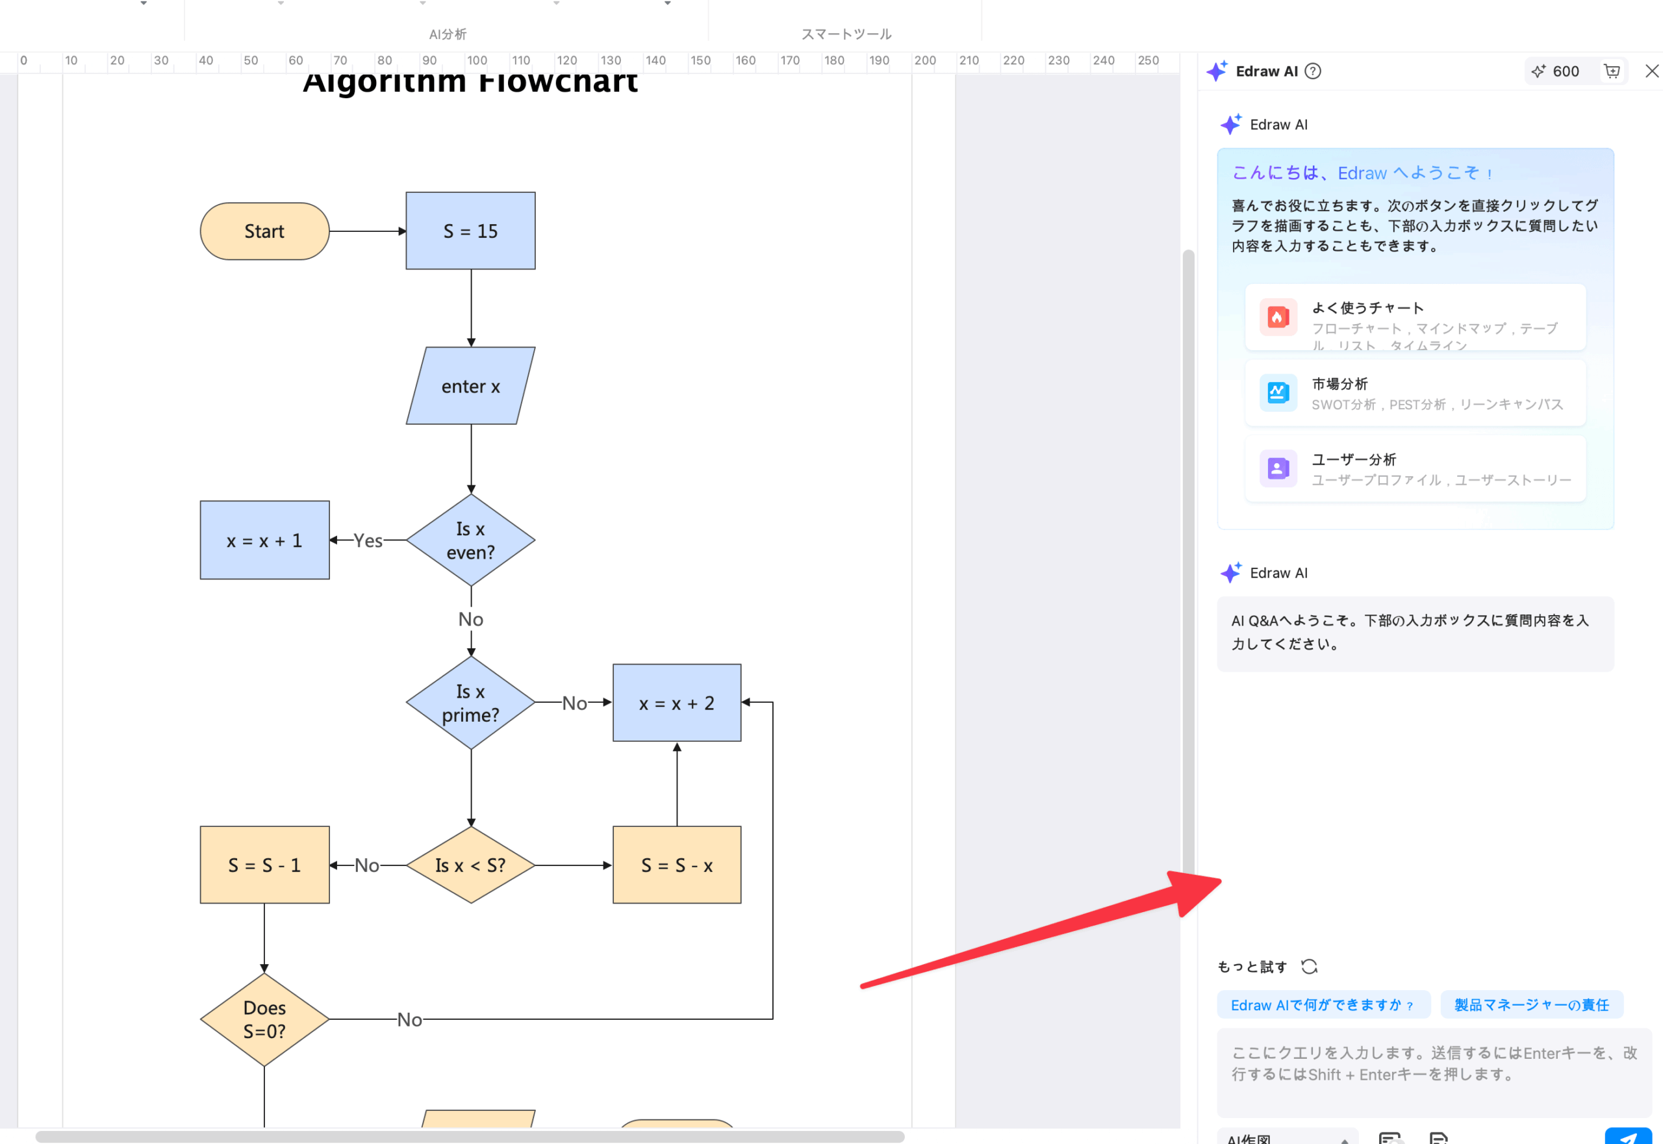The height and width of the screenshot is (1144, 1663).
Task: Select the 'Is x even?' decision diamond
Action: (x=470, y=540)
